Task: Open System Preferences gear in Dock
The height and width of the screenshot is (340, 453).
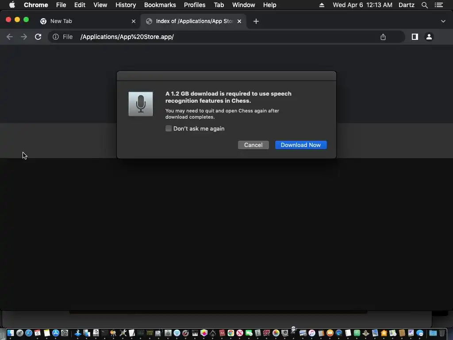Action: pyautogui.click(x=65, y=333)
